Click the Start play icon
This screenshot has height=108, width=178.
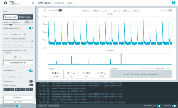point(16,57)
